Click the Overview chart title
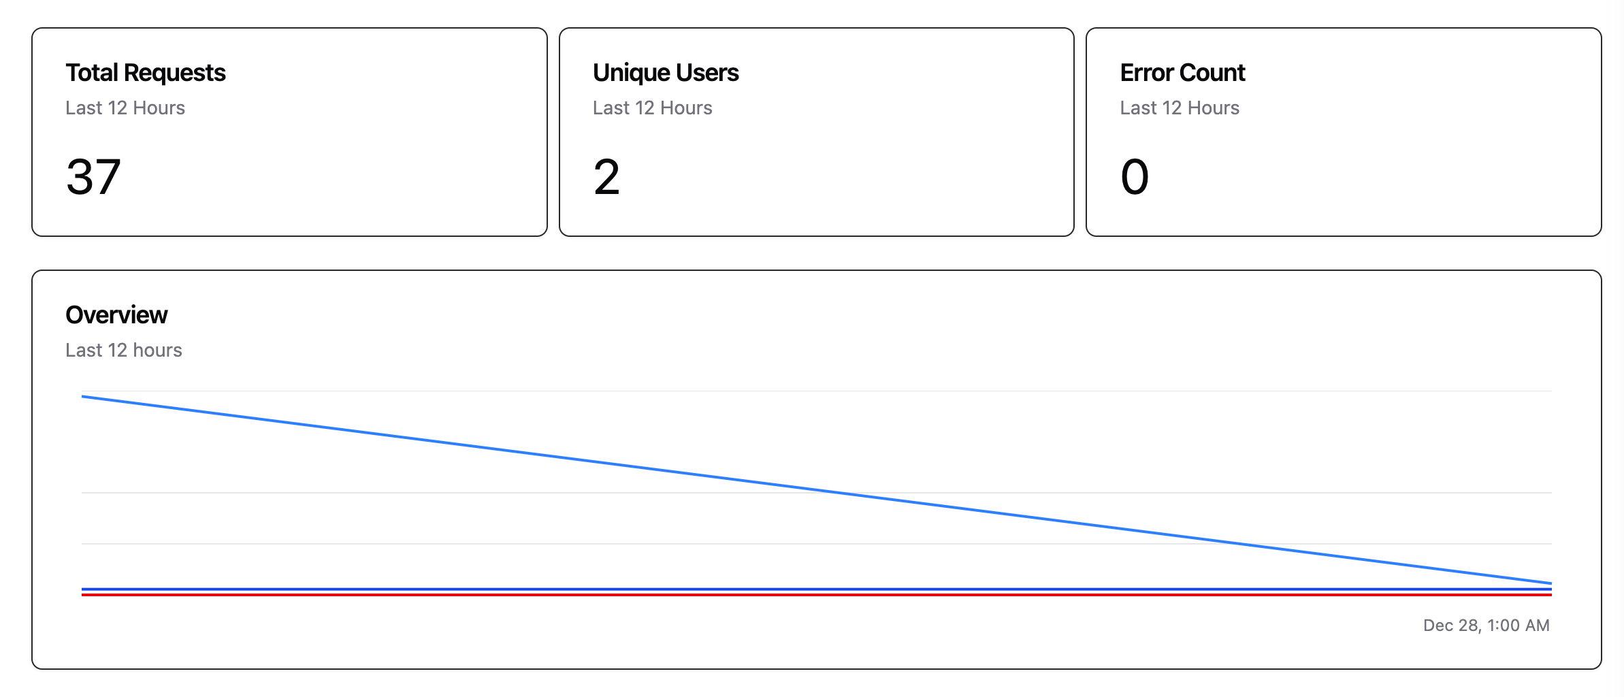The image size is (1624, 697). coord(116,315)
